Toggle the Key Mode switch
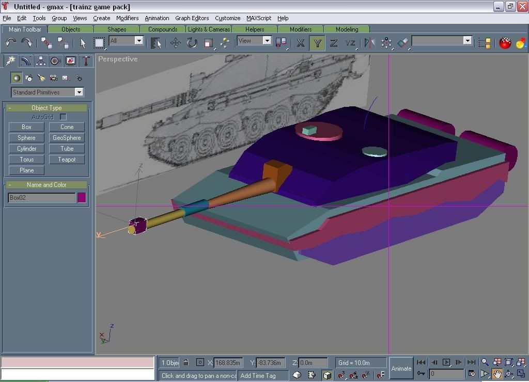The width and height of the screenshot is (529, 382). coord(421,374)
